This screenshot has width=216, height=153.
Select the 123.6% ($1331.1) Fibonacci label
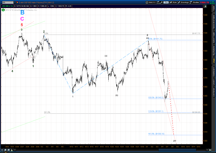point(156,111)
